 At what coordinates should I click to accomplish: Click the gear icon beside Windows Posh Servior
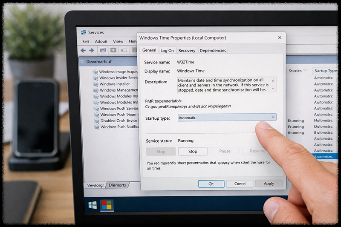tap(96, 109)
